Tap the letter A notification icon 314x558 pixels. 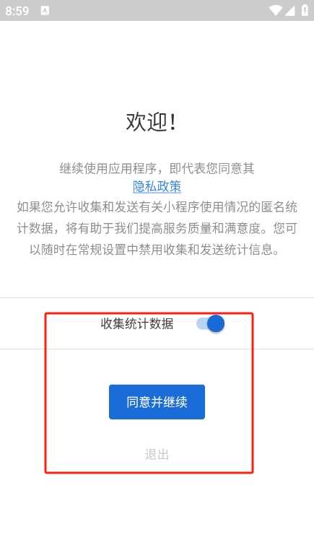point(45,11)
